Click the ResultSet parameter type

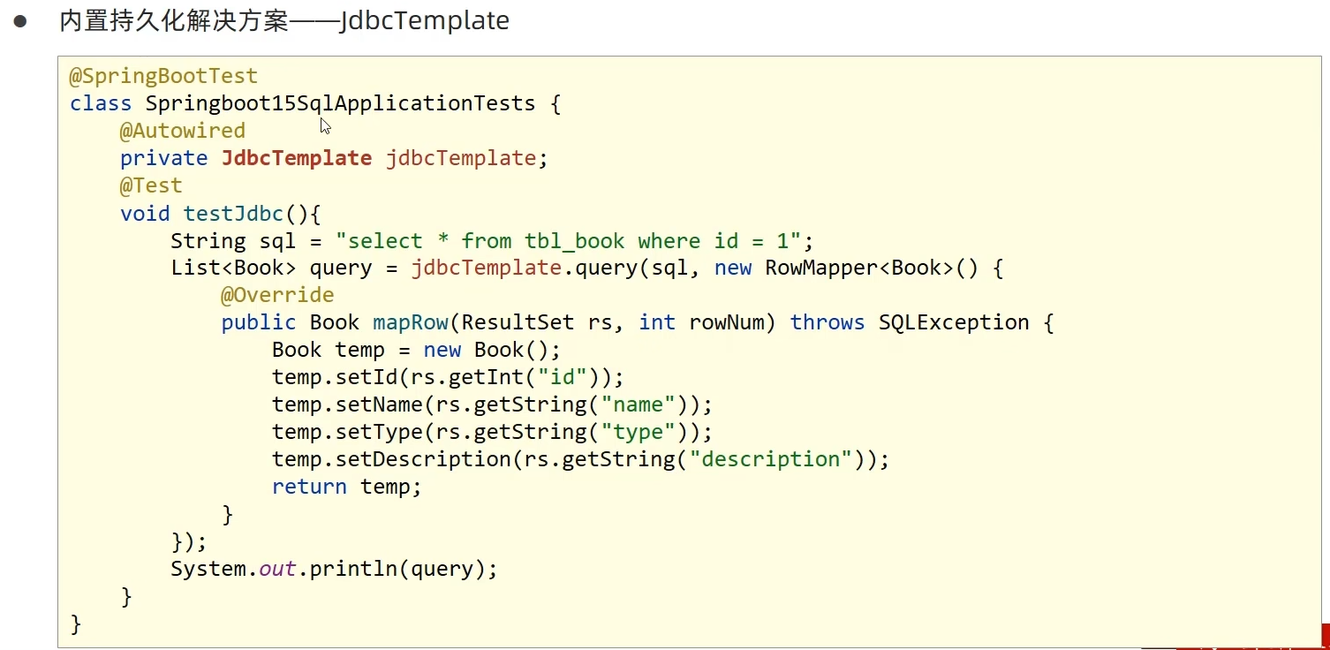point(518,322)
